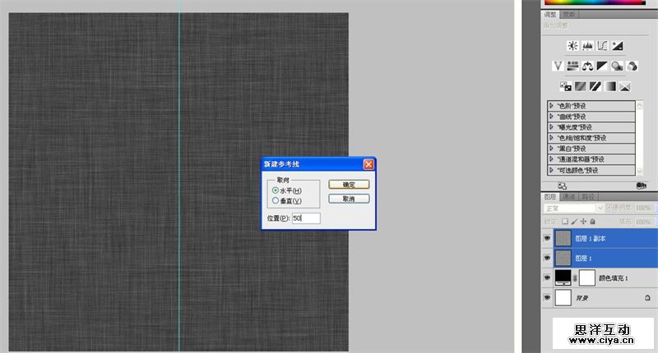Click the Black & White adjustment icon
The height and width of the screenshot is (353, 658).
coord(602,66)
